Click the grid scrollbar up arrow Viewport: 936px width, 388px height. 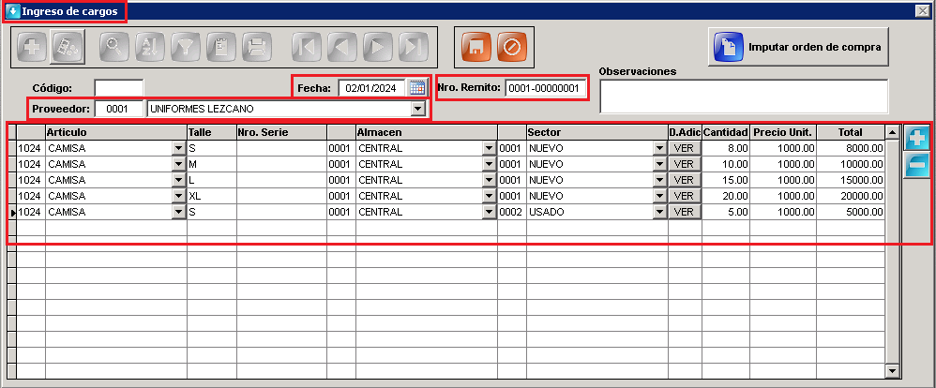[x=893, y=132]
